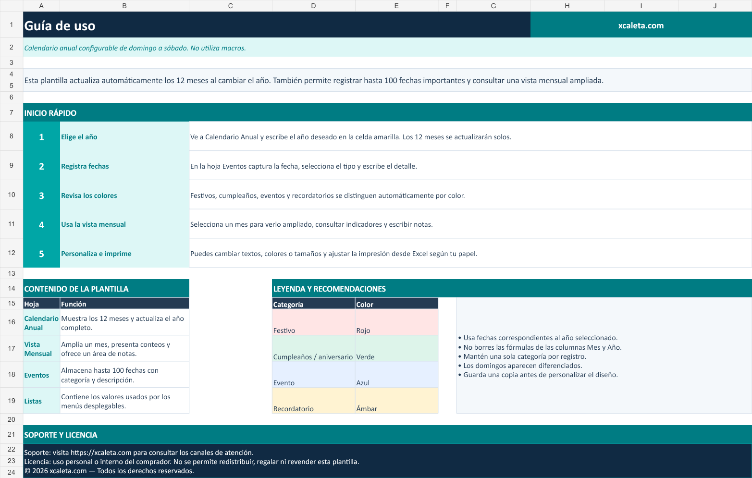Select the pink 'Festivo' category cell
Screen dimensions: 752x478
pyautogui.click(x=313, y=322)
